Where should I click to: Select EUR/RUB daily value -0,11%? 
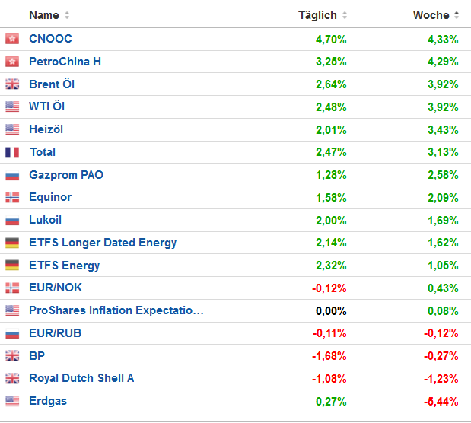[x=329, y=333]
